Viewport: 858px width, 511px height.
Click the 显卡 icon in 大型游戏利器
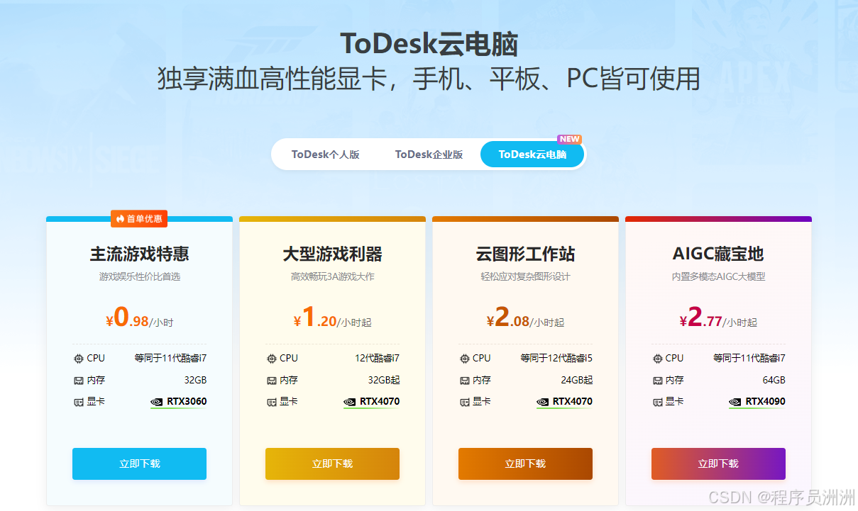[271, 403]
